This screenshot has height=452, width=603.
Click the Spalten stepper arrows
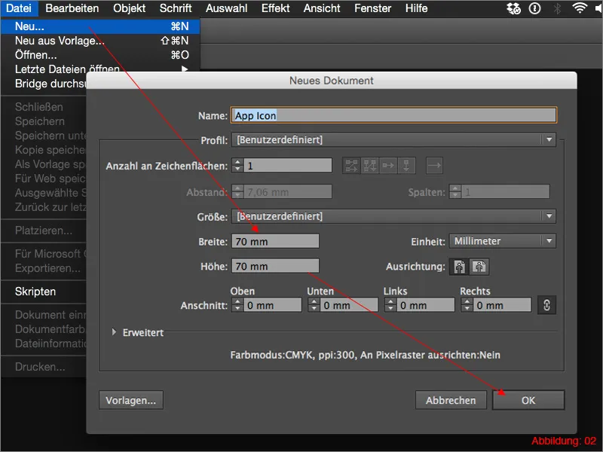(x=455, y=191)
